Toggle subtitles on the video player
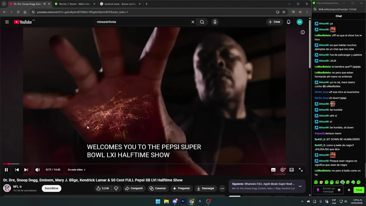 coord(273,170)
